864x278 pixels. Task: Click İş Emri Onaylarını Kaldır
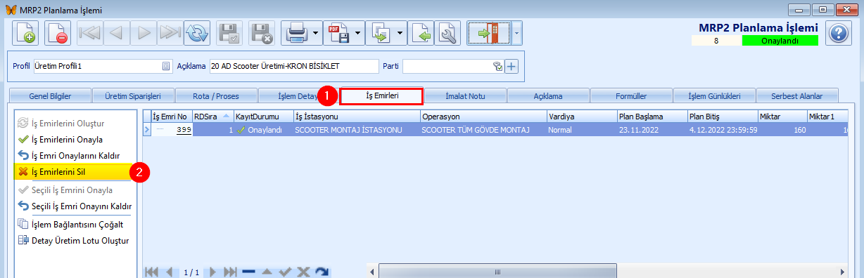tap(75, 155)
